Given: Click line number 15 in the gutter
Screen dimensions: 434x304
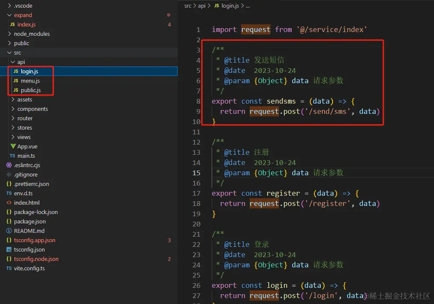Looking at the screenshot, I should [196, 173].
